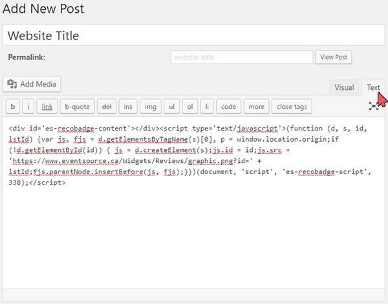Insert italic tag with i button
The height and width of the screenshot is (304, 388).
28,107
